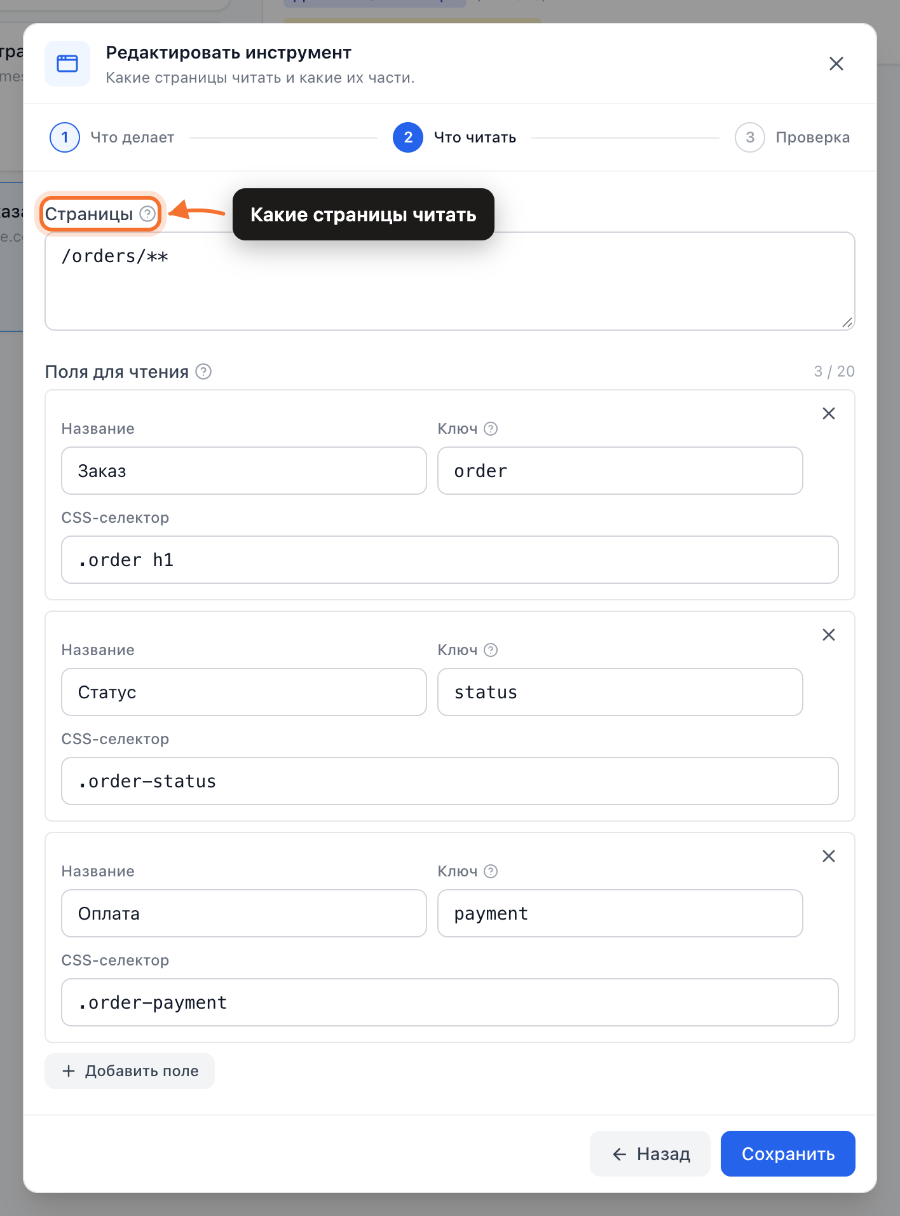Edit the CSS selector .order-status
The height and width of the screenshot is (1216, 900).
click(x=450, y=781)
